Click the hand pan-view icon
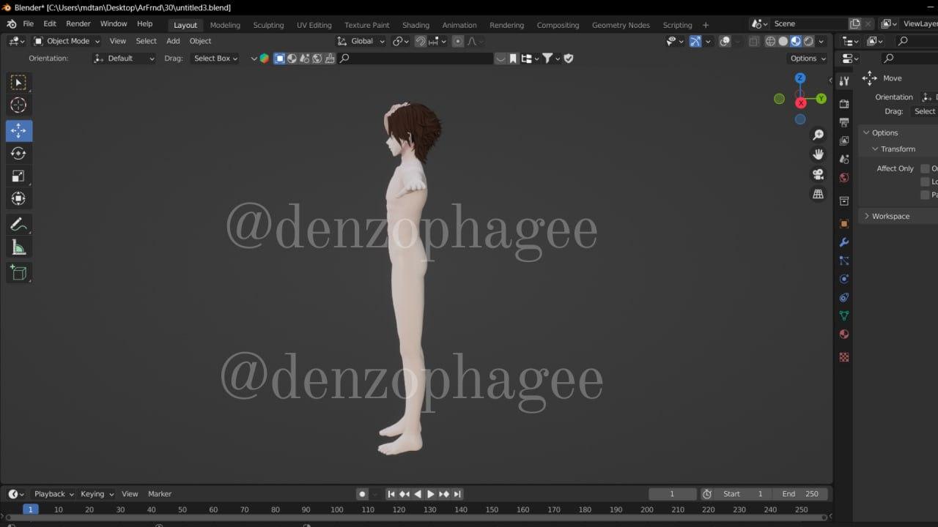938x527 pixels. click(818, 154)
